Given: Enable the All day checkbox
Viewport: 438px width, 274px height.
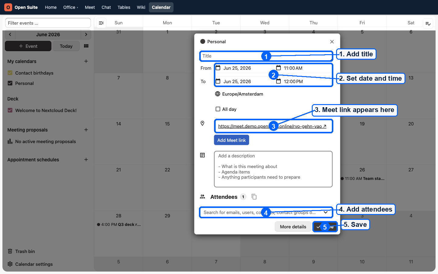Looking at the screenshot, I should tap(218, 109).
